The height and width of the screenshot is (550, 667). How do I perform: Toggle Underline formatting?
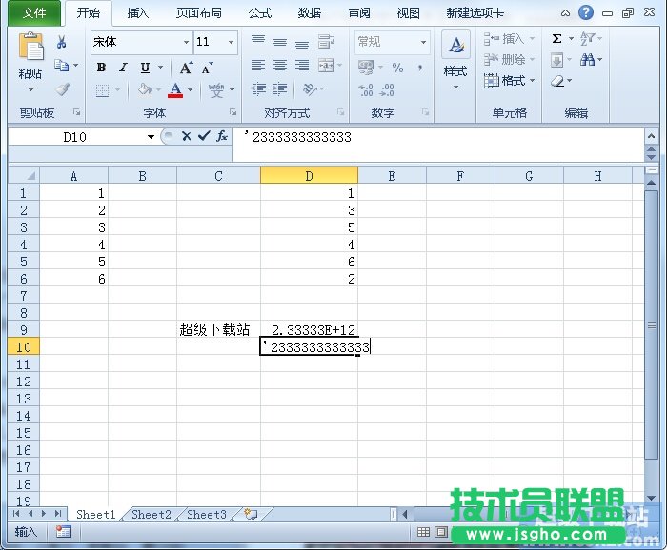click(x=145, y=68)
